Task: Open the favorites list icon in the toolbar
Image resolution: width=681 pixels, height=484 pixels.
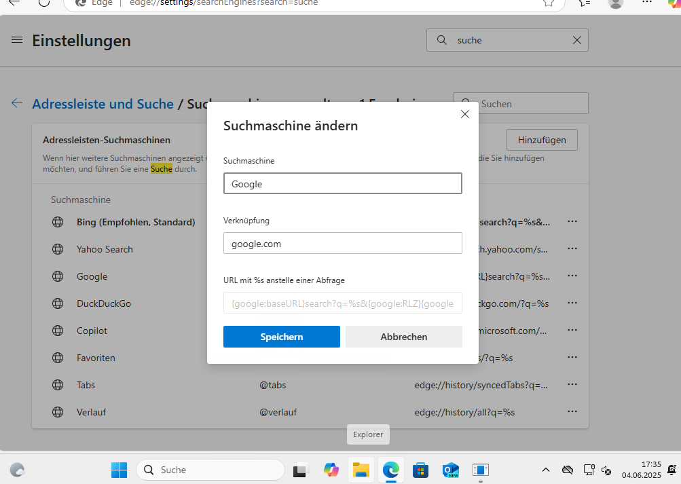Action: click(x=585, y=3)
